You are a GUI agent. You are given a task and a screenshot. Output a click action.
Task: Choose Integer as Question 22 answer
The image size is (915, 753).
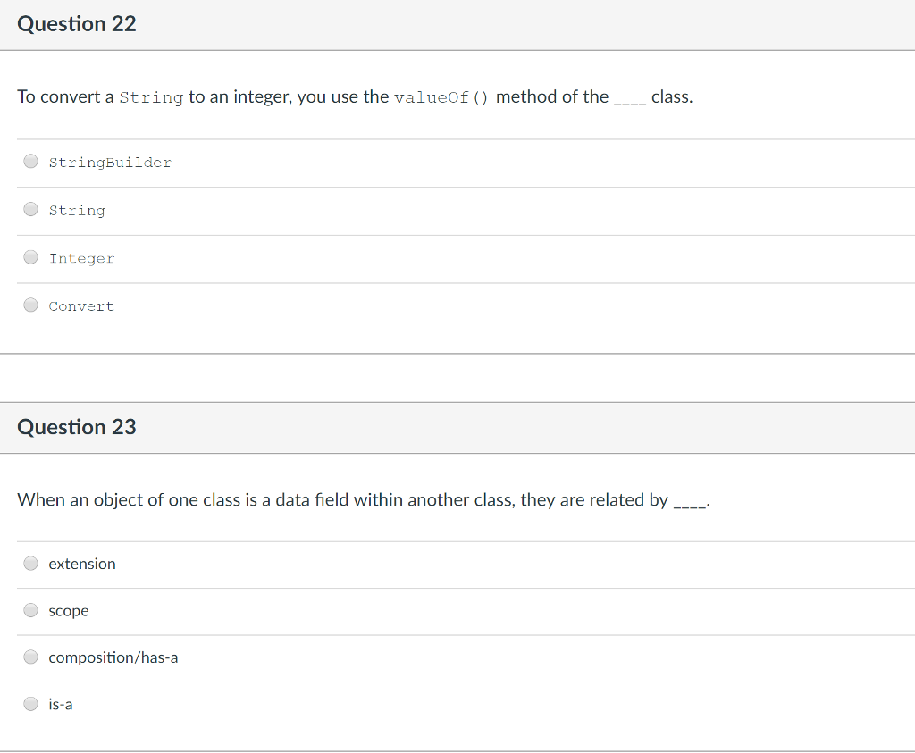[30, 257]
